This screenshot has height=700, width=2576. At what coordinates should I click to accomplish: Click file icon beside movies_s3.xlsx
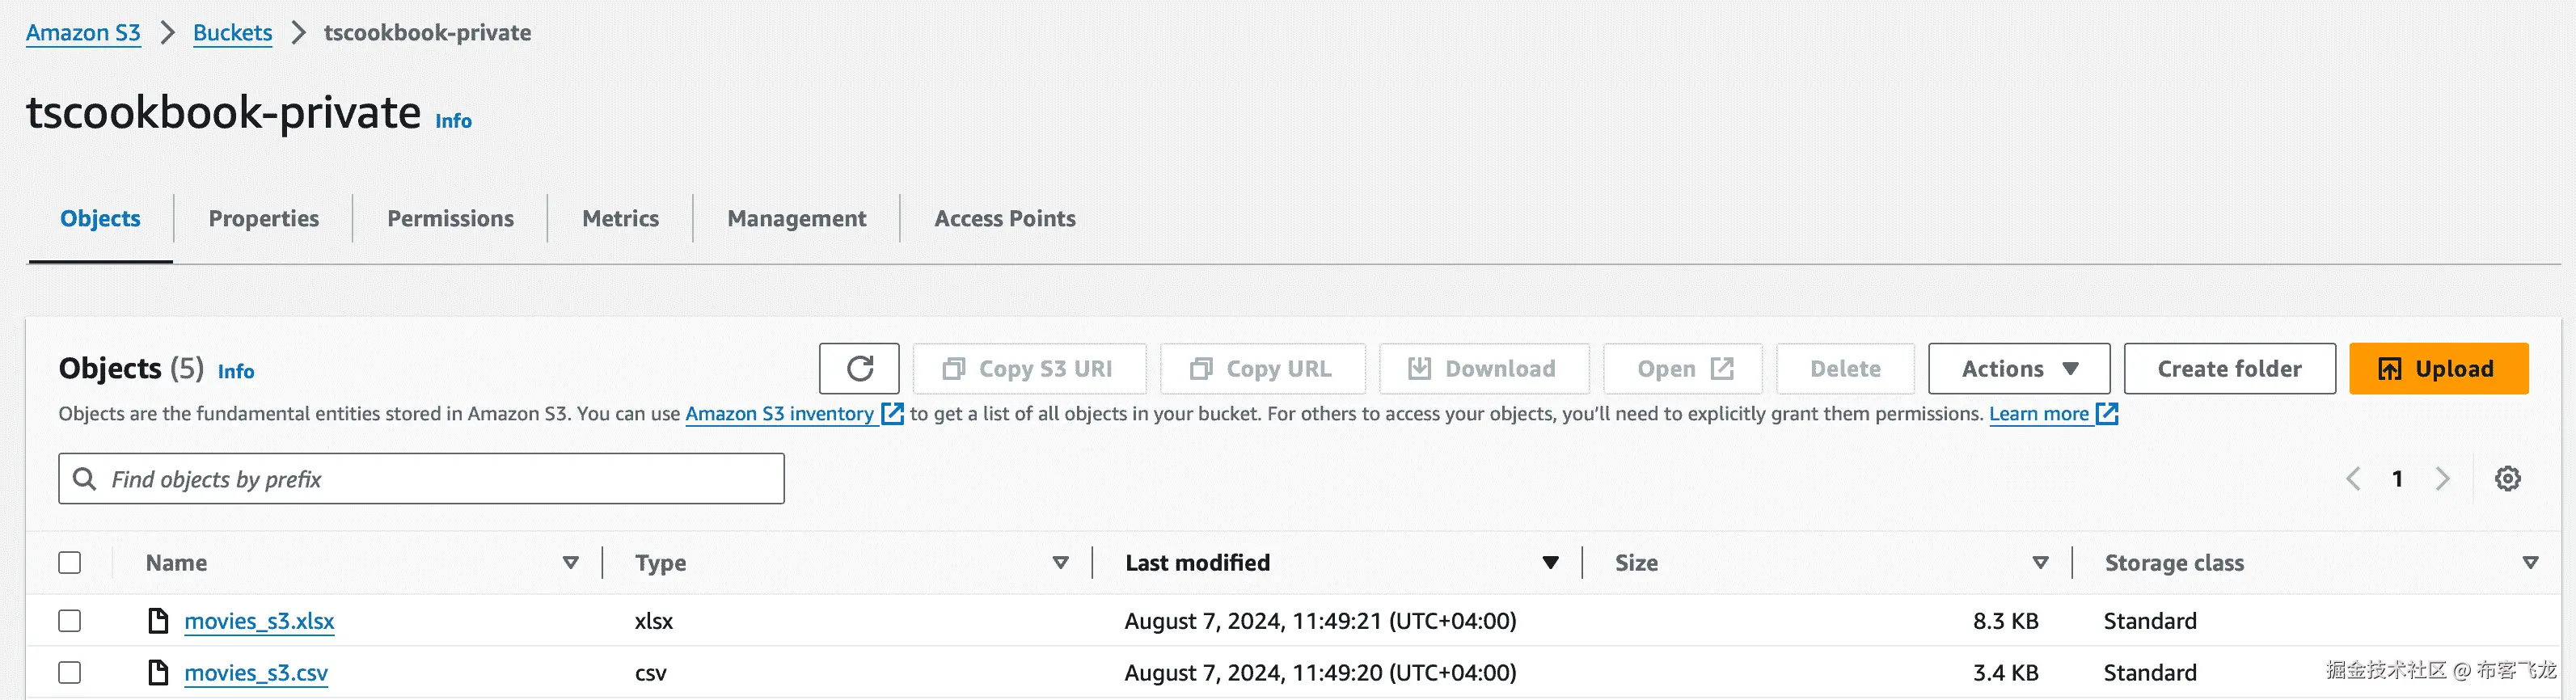click(158, 621)
